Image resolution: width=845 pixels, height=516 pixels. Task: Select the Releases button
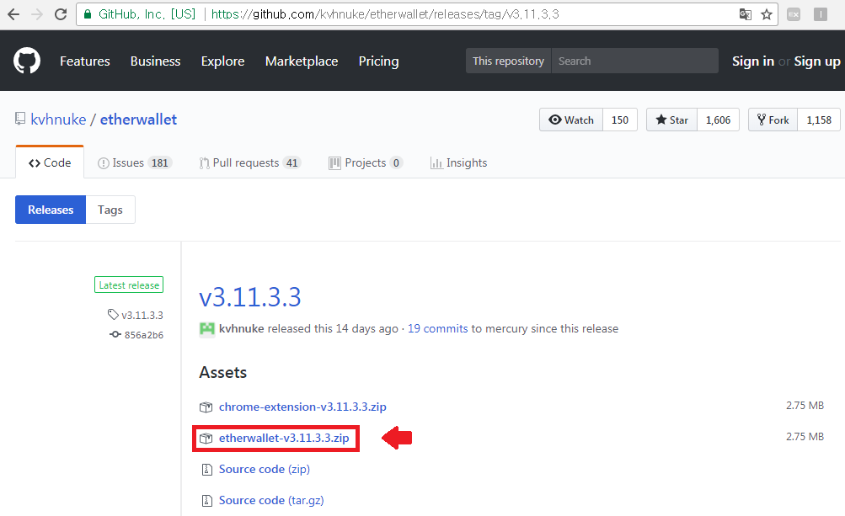(51, 210)
